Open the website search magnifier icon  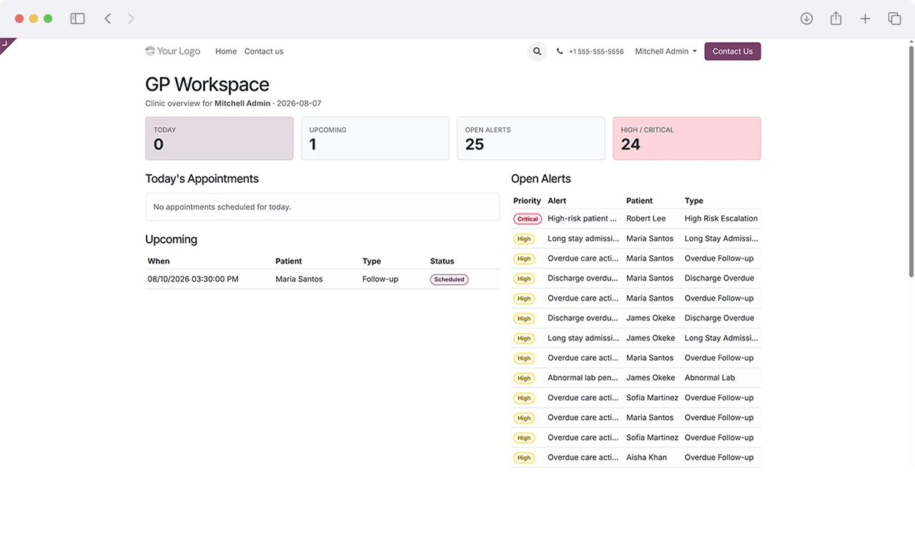click(537, 51)
